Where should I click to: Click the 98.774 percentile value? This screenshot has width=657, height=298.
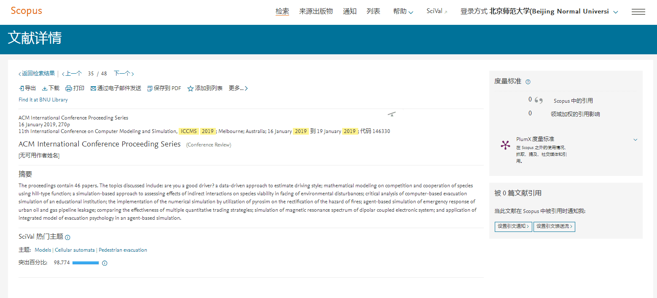tap(62, 263)
